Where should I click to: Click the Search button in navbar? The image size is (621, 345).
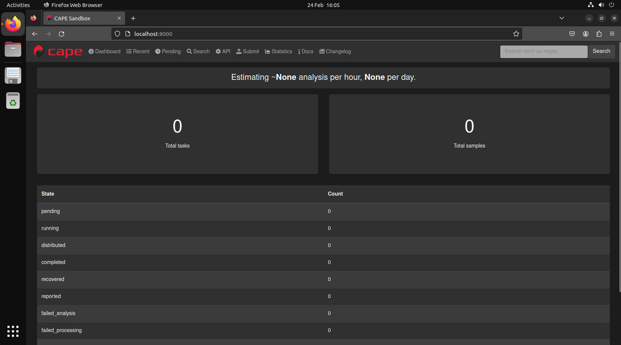click(601, 51)
